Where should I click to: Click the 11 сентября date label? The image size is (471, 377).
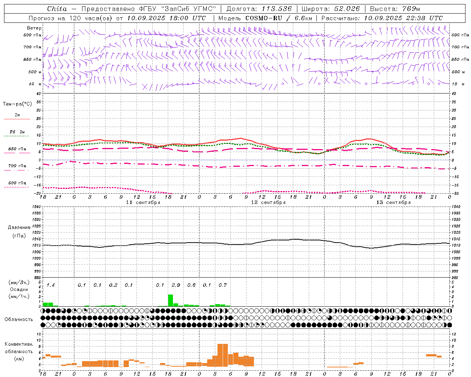(143, 202)
